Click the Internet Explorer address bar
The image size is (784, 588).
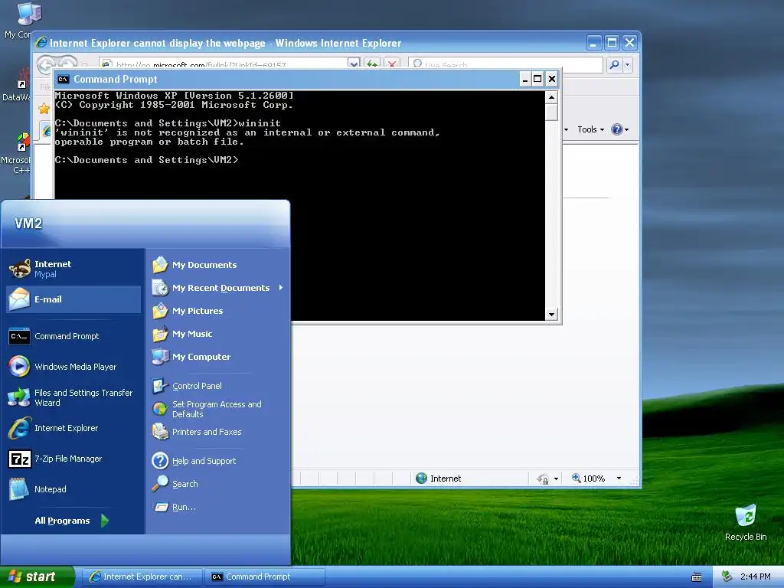[x=224, y=64]
